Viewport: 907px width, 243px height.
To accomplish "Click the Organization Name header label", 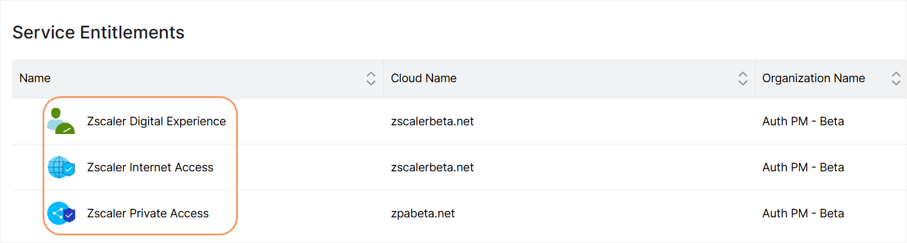I will click(x=814, y=78).
